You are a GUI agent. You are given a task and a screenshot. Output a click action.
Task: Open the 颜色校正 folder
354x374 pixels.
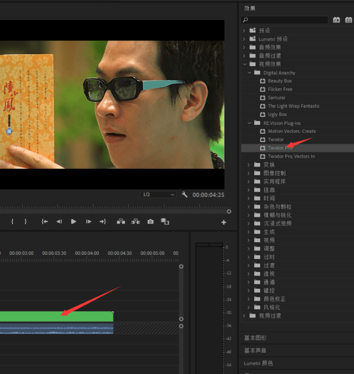click(x=274, y=299)
